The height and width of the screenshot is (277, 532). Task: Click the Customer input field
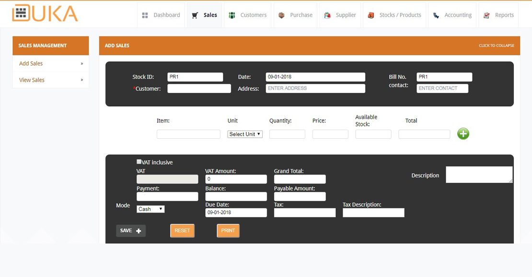click(199, 89)
